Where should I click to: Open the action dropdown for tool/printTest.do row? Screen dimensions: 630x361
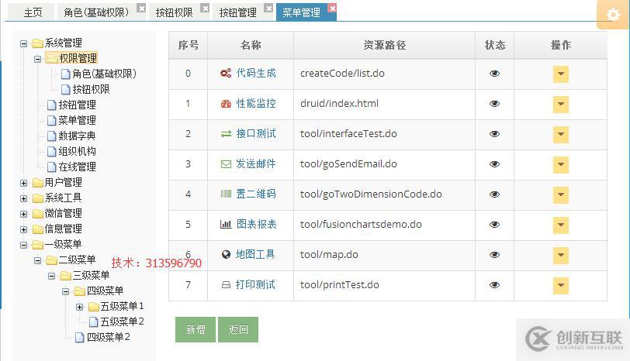560,286
